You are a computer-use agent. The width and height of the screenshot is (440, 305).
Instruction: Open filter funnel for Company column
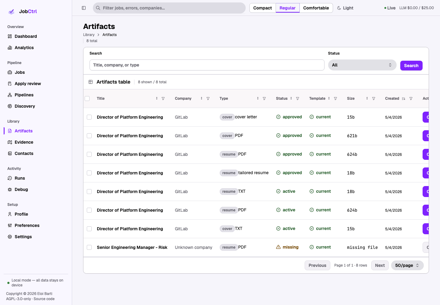(x=208, y=99)
